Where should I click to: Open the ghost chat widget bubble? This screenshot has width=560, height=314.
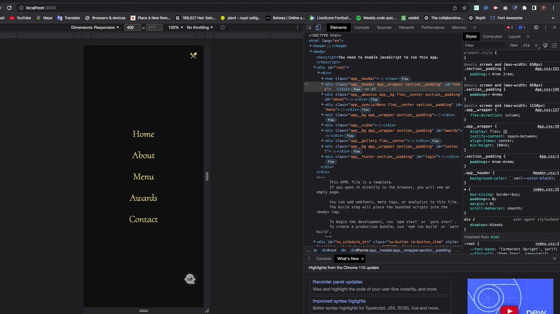click(190, 279)
